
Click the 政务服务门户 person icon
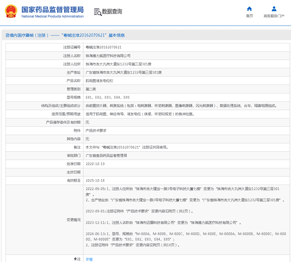(274, 9)
